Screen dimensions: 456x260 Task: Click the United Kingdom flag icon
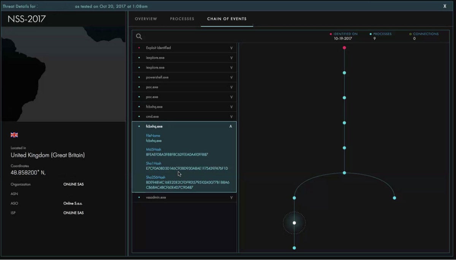(x=14, y=135)
